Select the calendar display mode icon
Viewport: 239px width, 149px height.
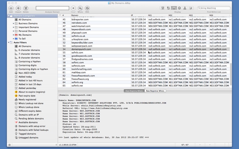(163, 8)
